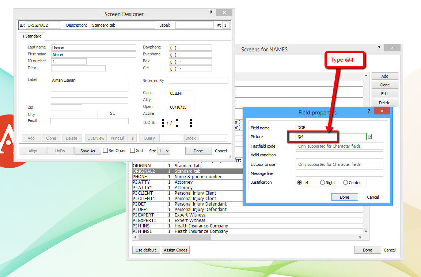The image size is (421, 277).
Task: Click the Field name input
Action: (315, 128)
